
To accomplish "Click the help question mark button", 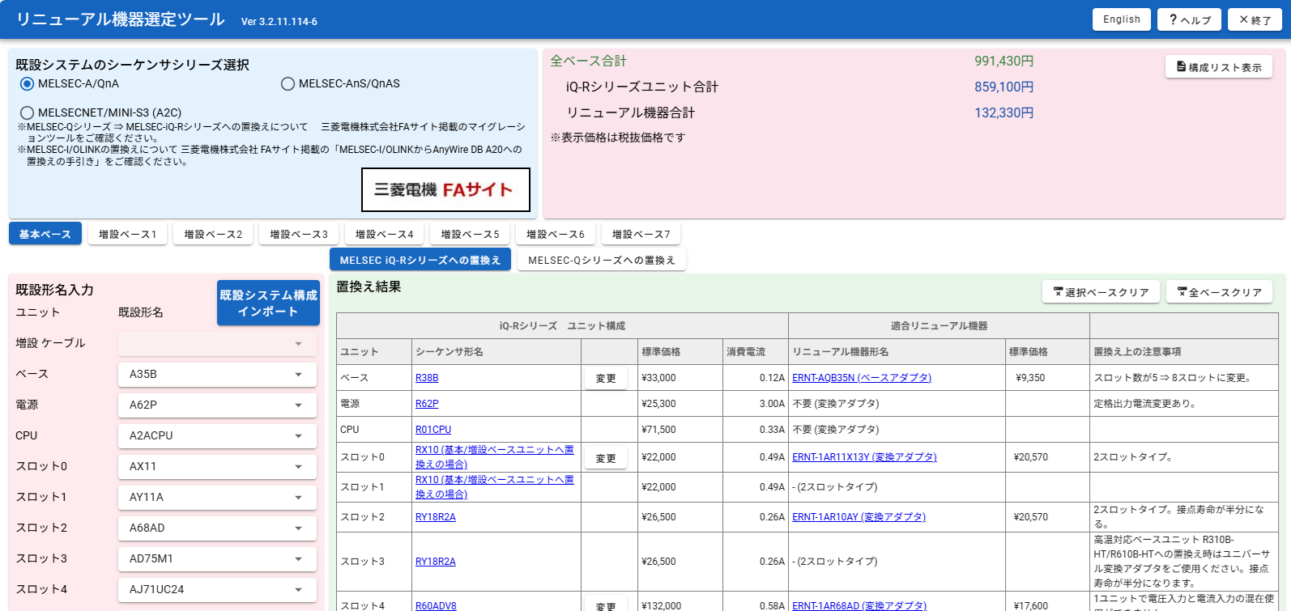I will point(1189,19).
